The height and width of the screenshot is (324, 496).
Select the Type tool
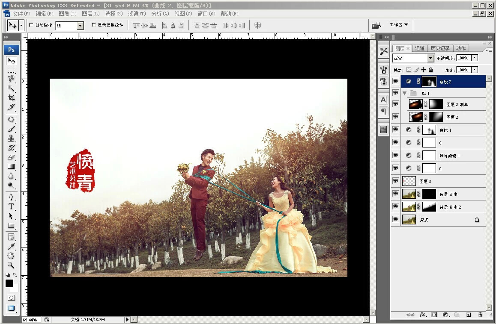(11, 206)
